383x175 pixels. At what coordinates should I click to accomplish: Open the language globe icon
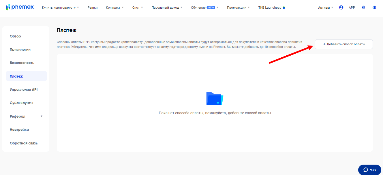374,7
